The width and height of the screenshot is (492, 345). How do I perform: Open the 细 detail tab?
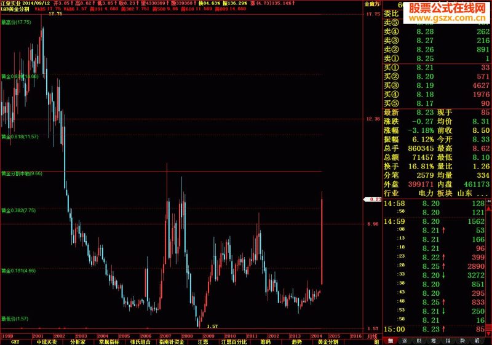pyautogui.click(x=391, y=341)
